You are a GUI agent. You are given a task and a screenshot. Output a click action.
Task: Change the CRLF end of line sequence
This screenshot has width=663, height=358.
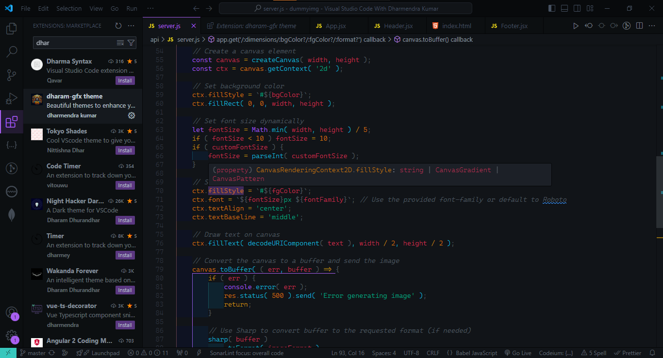(433, 353)
